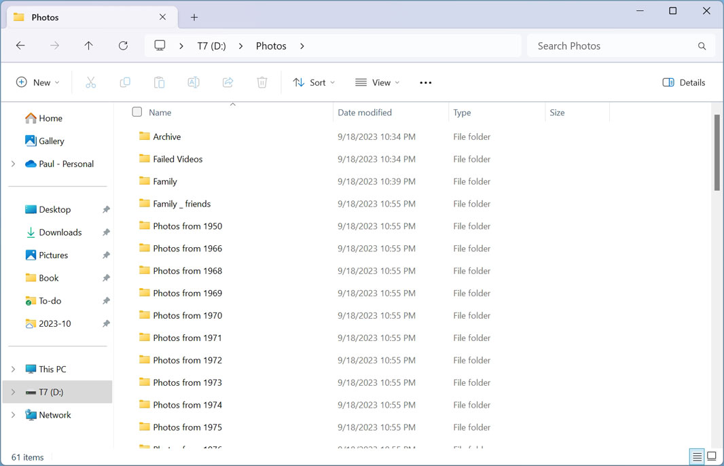Open the View dropdown menu
Screen dimensions: 724x466
tap(378, 82)
